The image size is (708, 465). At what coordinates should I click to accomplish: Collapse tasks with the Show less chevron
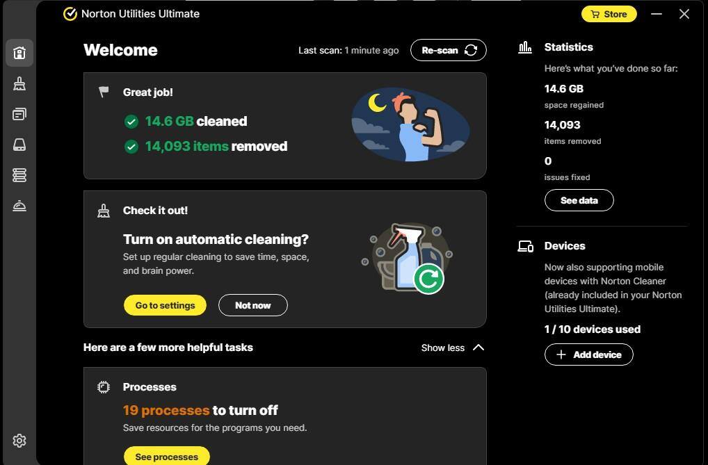click(x=478, y=348)
